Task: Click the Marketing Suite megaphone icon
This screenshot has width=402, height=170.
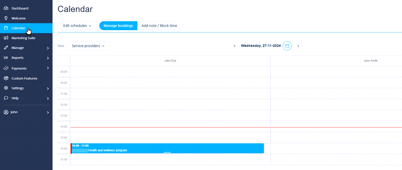Action: tap(6, 38)
